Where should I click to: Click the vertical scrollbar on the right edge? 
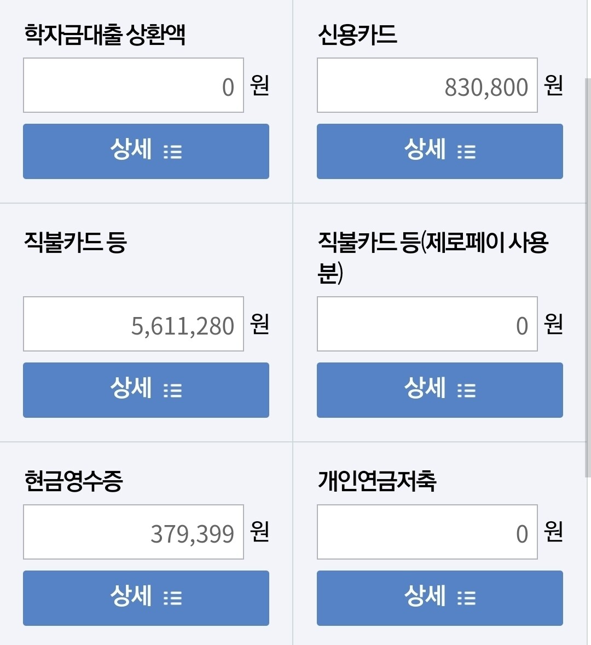tap(588, 274)
